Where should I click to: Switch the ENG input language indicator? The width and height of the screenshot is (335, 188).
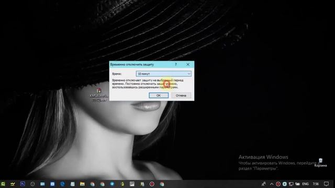coord(305,184)
